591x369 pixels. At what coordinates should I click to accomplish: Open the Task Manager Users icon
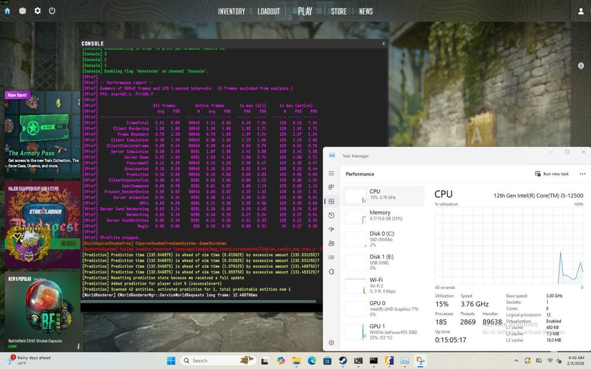pos(332,243)
